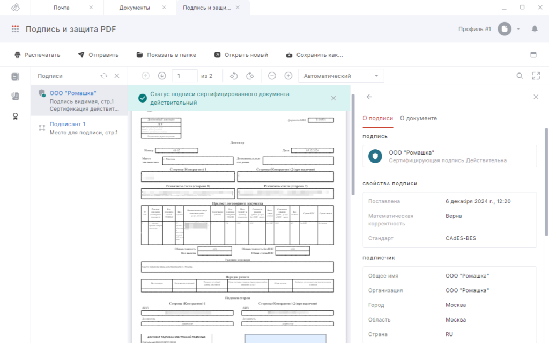Screen dimensions: 549x343
Task: Switch to the О документе tab
Action: click(418, 118)
